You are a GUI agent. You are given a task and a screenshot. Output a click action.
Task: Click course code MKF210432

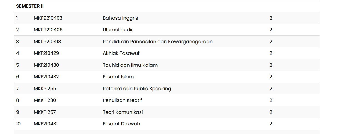point(46,77)
